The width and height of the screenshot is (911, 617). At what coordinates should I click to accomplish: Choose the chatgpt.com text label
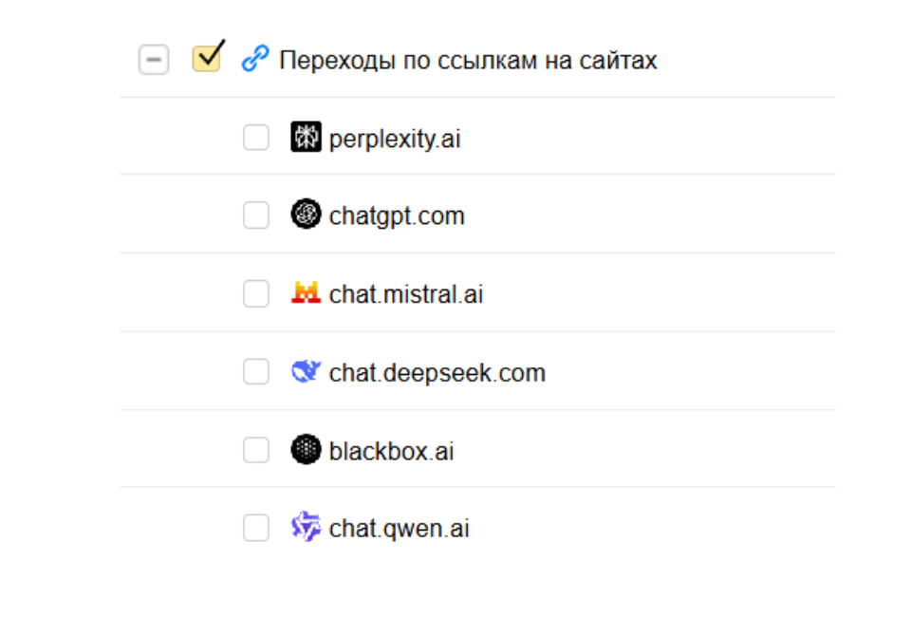(397, 216)
